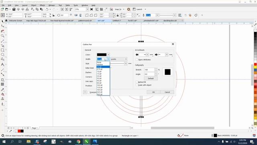
Task: Select Hairline in width list
Action: coord(103,64)
